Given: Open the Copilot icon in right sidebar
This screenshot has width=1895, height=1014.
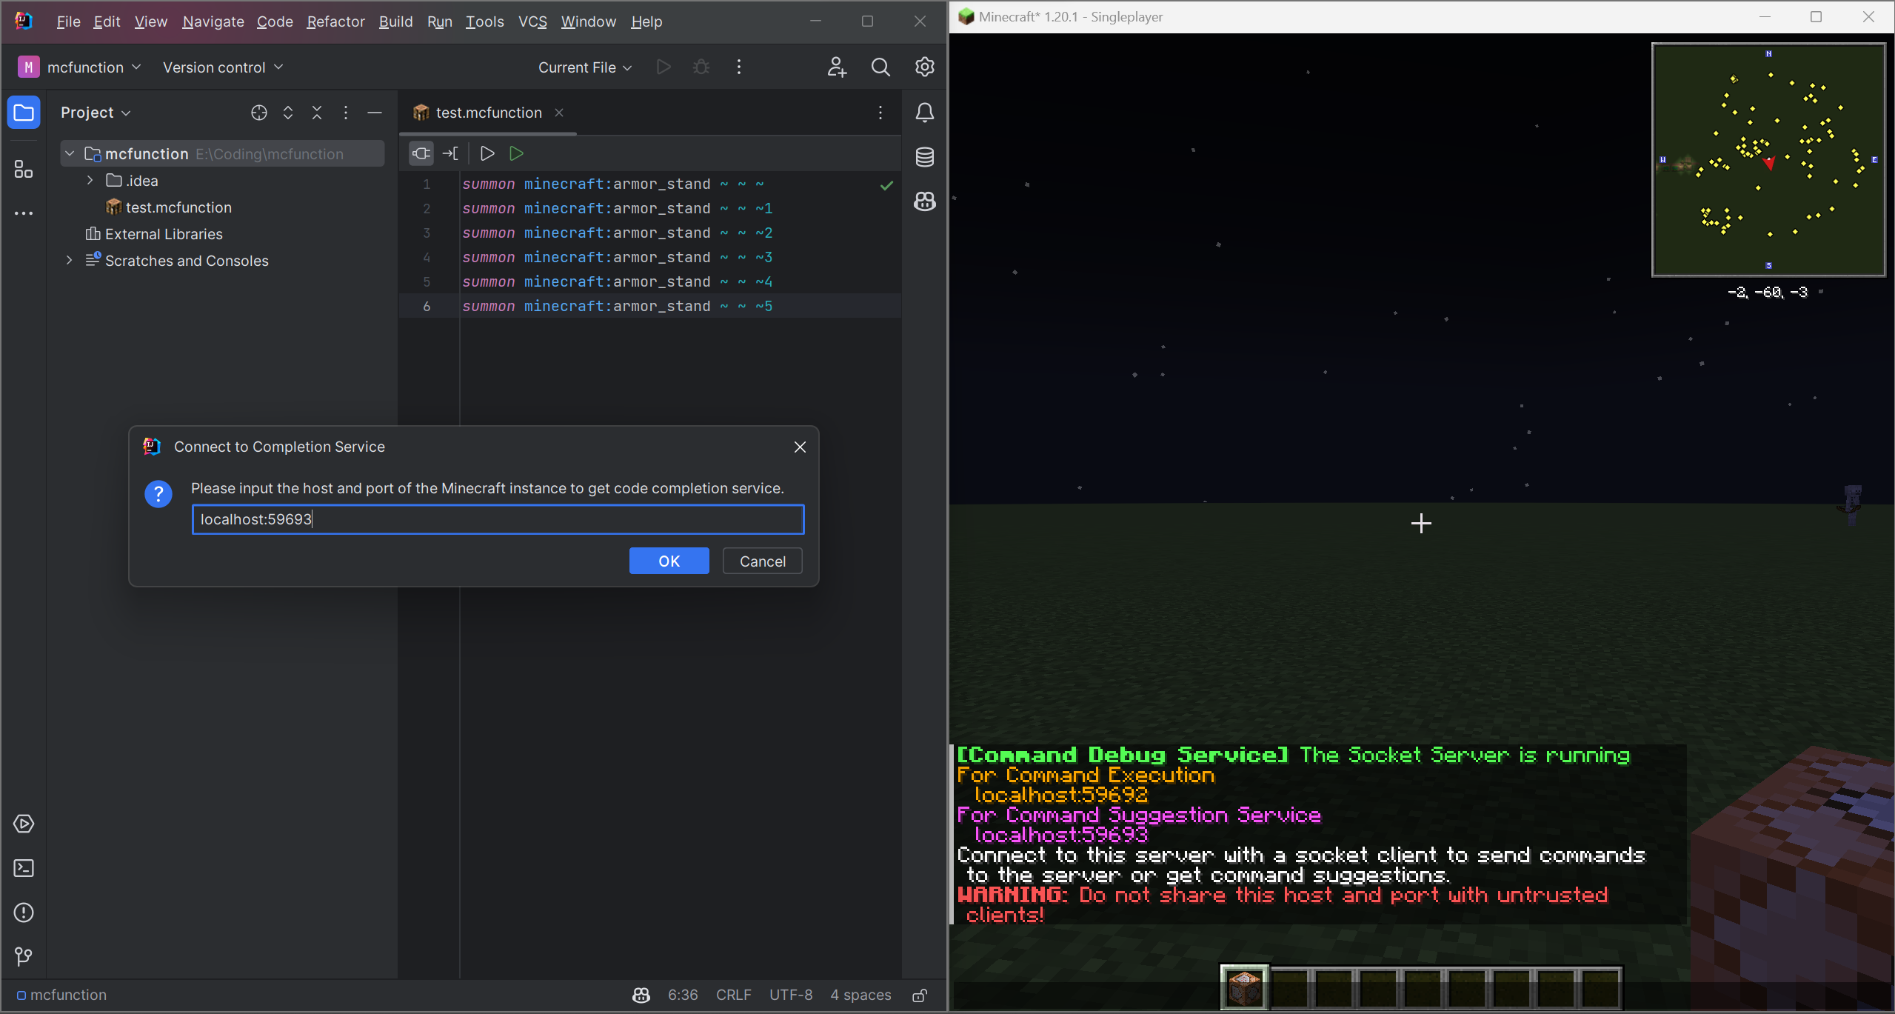Looking at the screenshot, I should coord(925,201).
